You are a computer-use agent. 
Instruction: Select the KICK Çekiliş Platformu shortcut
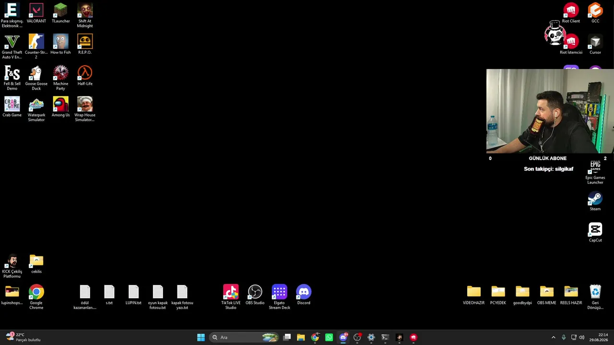click(x=12, y=266)
